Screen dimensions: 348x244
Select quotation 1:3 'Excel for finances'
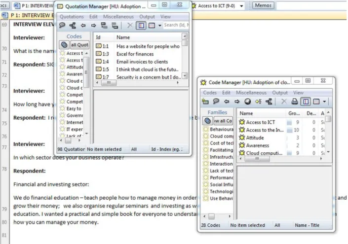pos(138,54)
